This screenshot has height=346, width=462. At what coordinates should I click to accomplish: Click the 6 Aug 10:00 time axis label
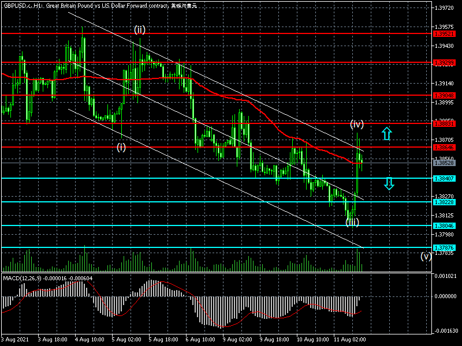point(200,339)
